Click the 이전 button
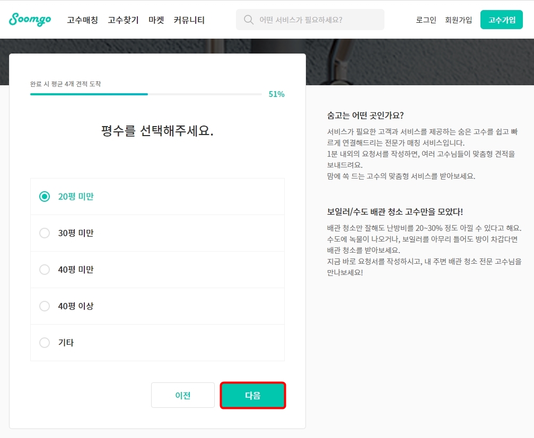 click(182, 395)
